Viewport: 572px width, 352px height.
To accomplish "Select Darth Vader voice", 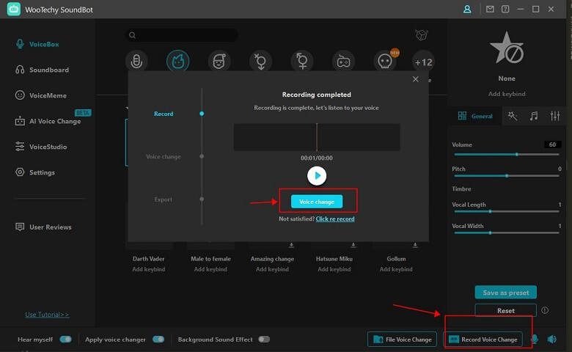I will 148,259.
